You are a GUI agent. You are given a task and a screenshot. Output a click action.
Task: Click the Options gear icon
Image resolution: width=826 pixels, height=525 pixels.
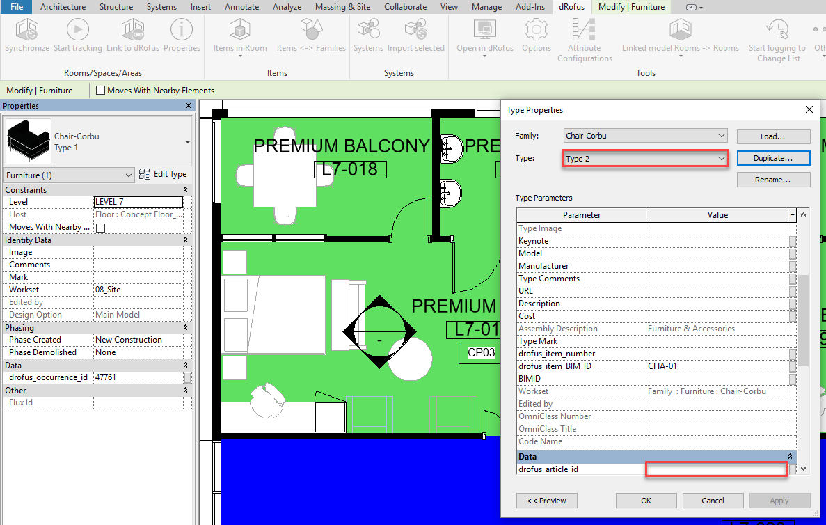click(x=537, y=31)
